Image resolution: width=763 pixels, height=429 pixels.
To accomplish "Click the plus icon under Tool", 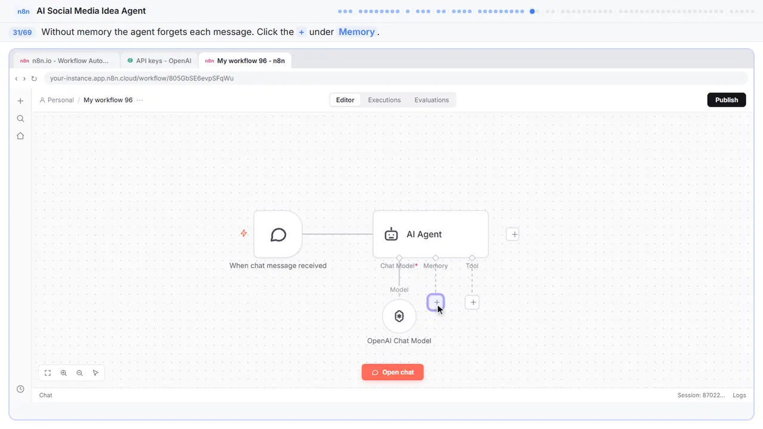I will click(x=472, y=303).
